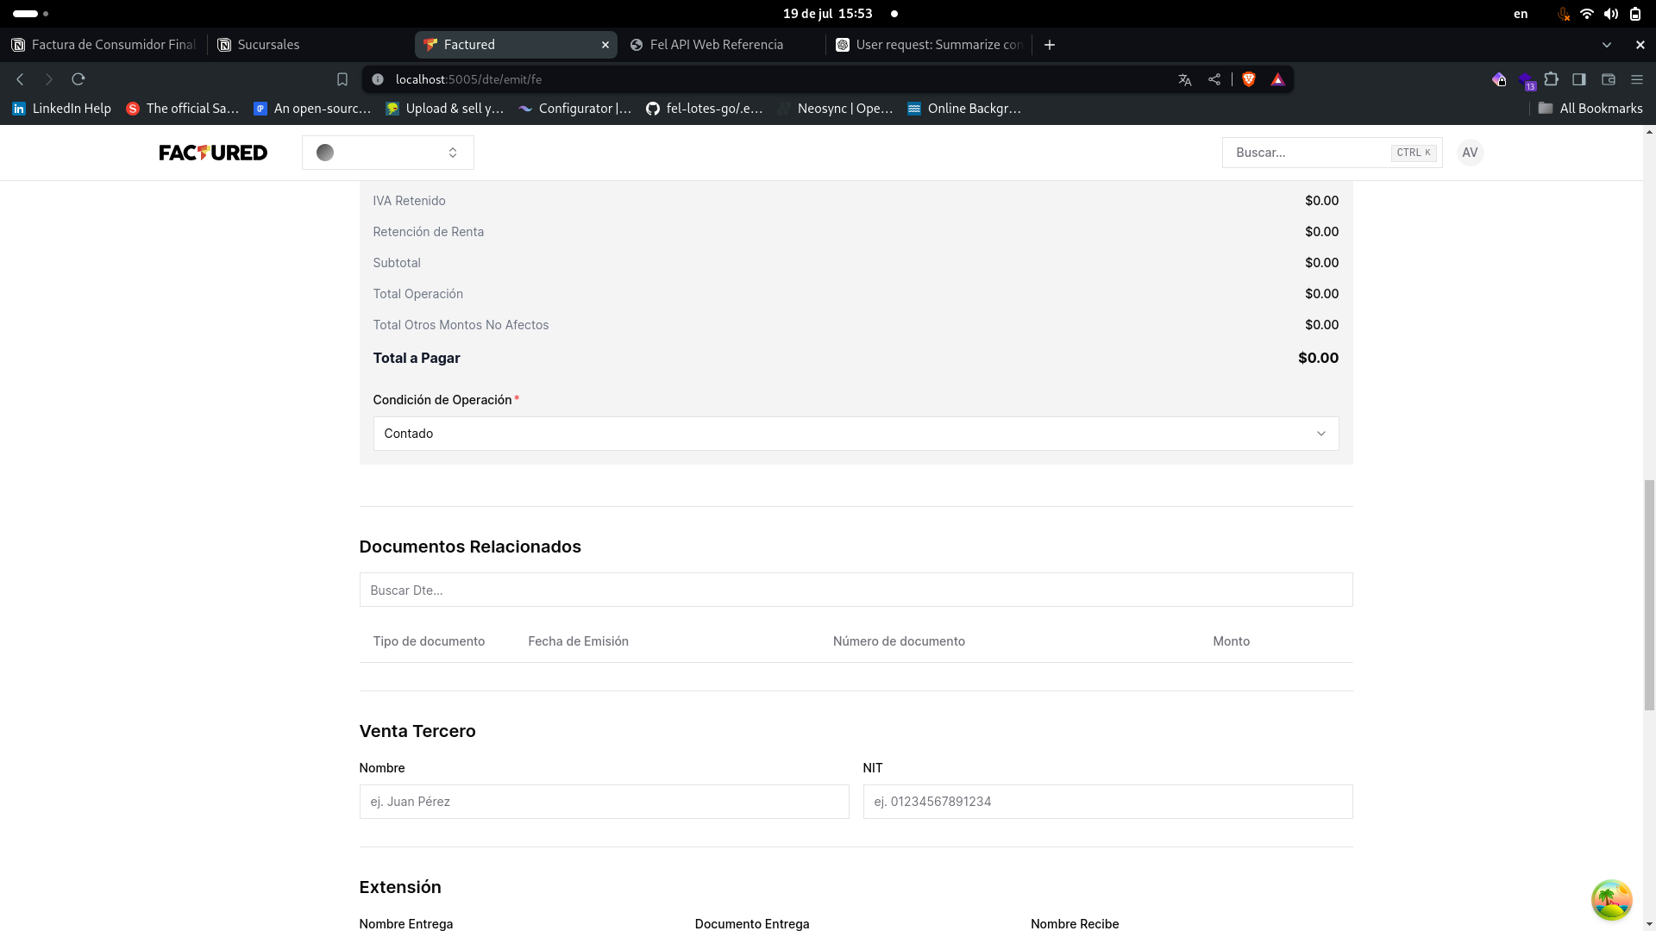Click the Venta Tercero NIT field
This screenshot has width=1656, height=931.
point(1107,802)
